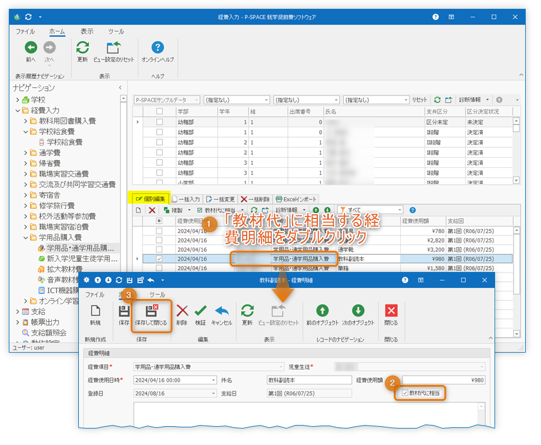Toggle checkbox of ¥2,820 expense row
This screenshot has height=445, width=541.
(x=159, y=240)
